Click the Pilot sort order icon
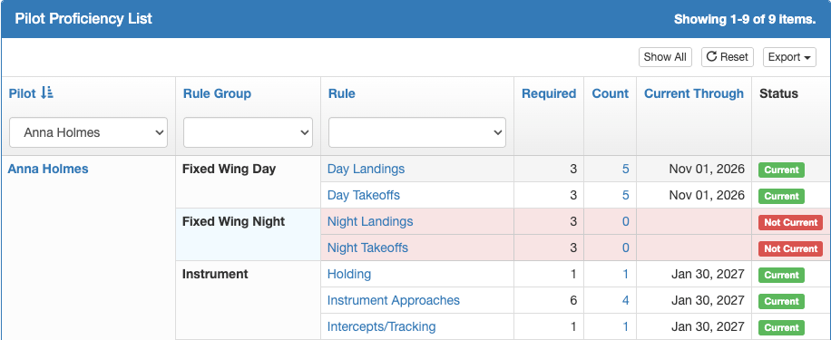This screenshot has width=831, height=340. click(47, 93)
